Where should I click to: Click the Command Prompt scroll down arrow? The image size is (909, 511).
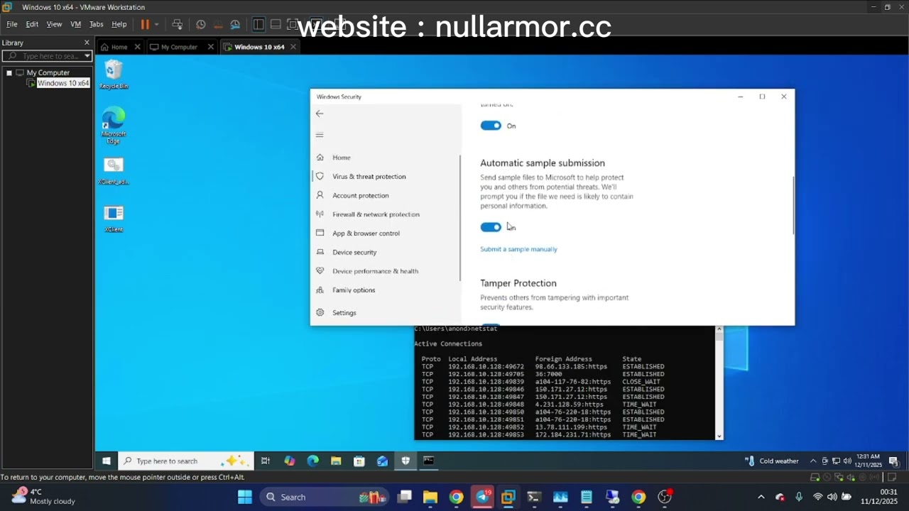tap(719, 436)
